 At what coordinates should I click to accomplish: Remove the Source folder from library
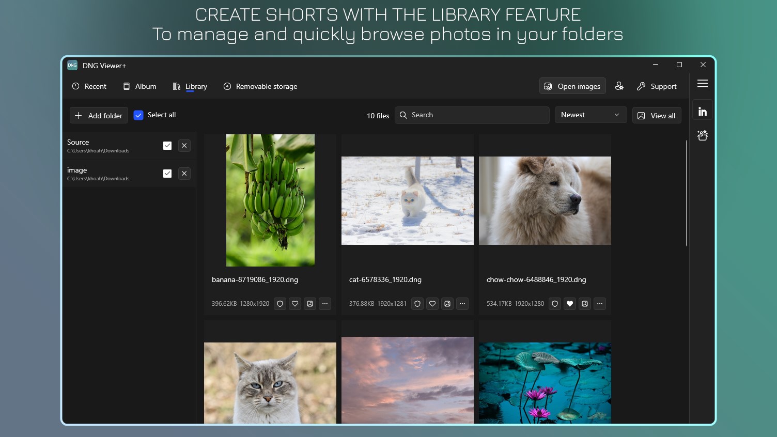(184, 146)
